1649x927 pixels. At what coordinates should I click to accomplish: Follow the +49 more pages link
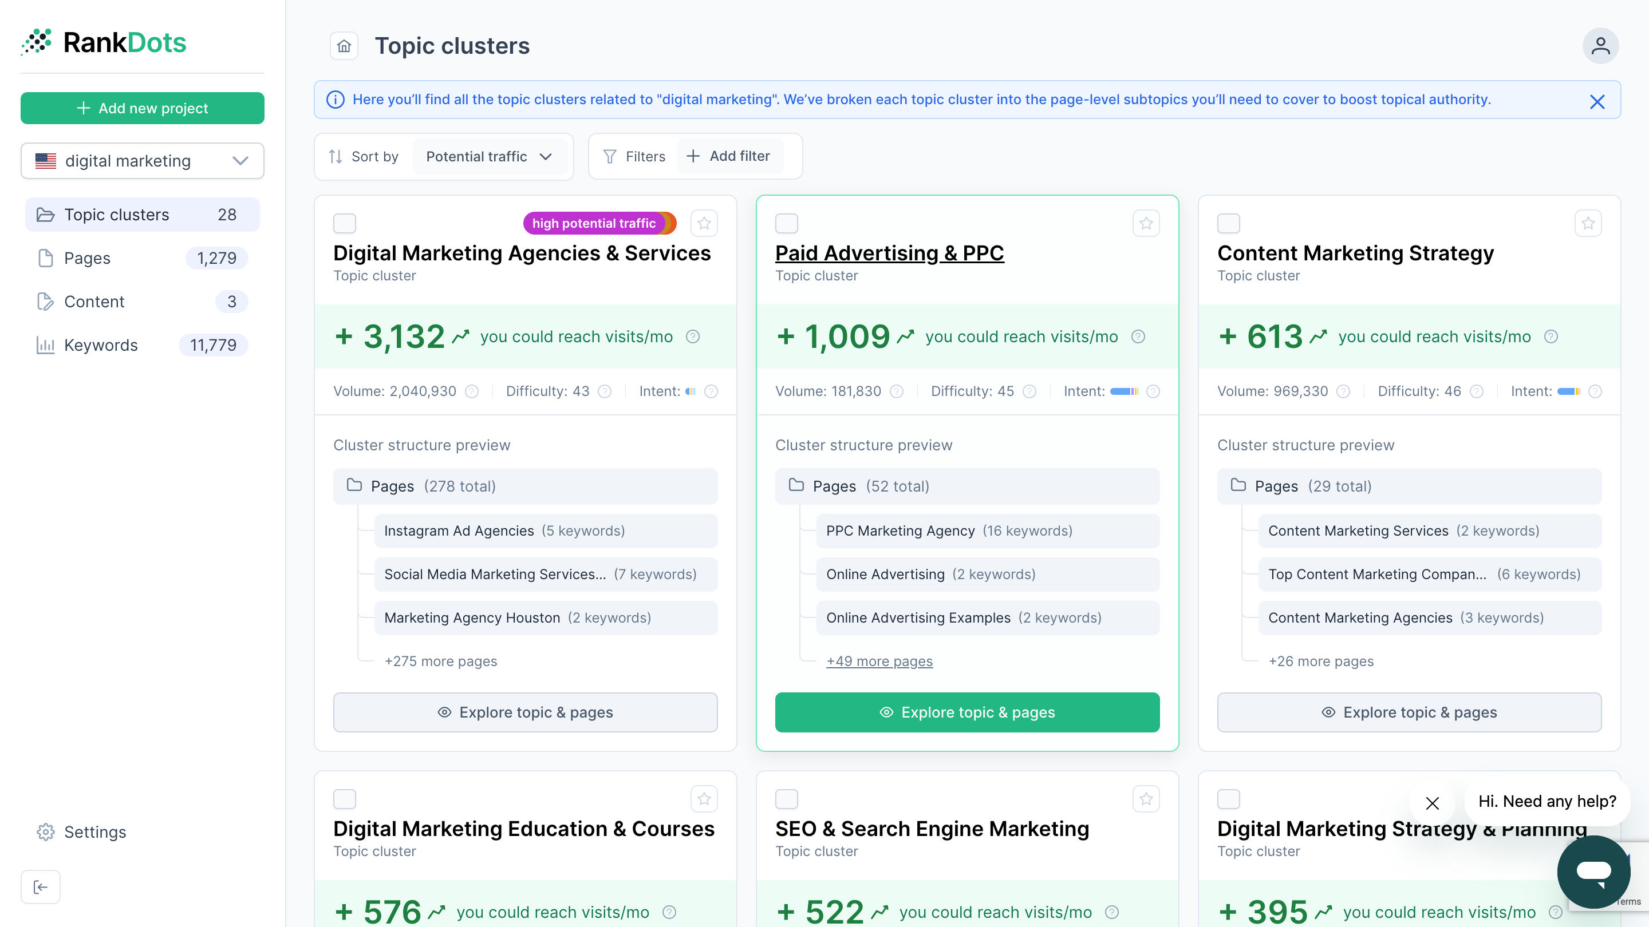879,661
